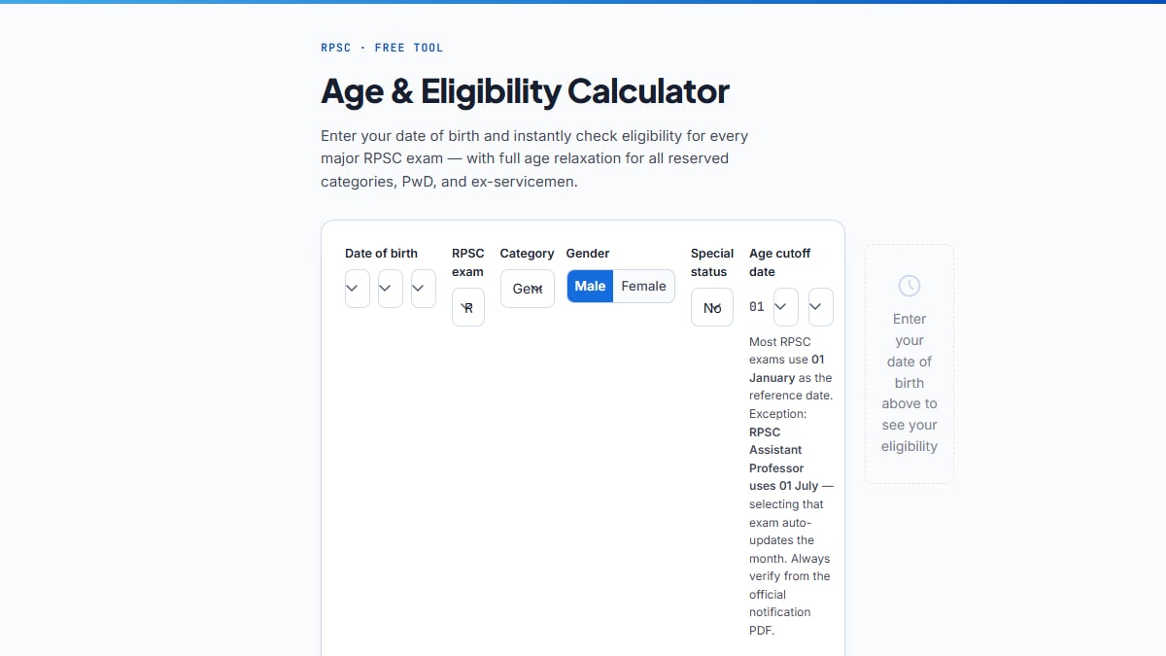The height and width of the screenshot is (656, 1166).
Task: Click the intro paragraph below the heading
Action: click(534, 158)
